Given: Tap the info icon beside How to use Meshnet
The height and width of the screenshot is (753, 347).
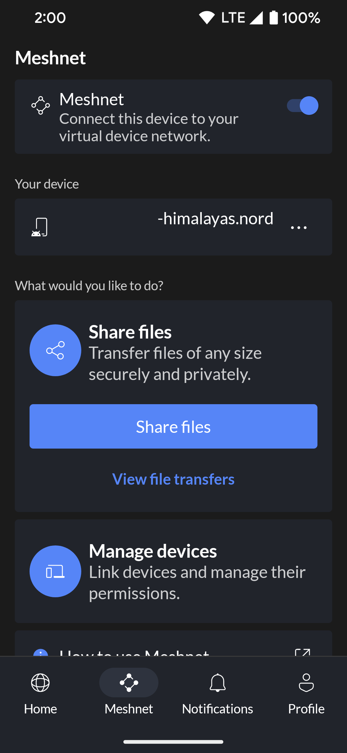Looking at the screenshot, I should [x=41, y=652].
